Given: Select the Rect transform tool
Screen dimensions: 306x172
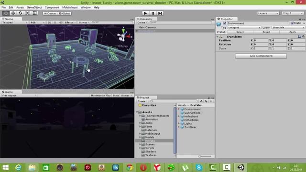Looking at the screenshot, I should (x=35, y=13).
